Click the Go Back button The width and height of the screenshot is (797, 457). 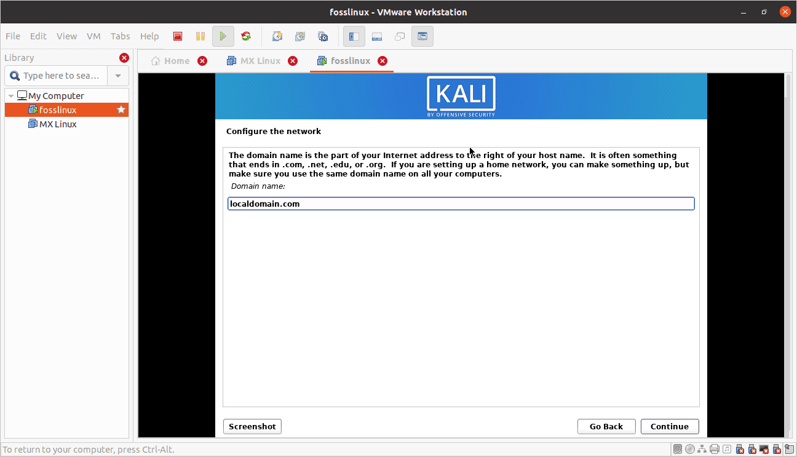(606, 426)
